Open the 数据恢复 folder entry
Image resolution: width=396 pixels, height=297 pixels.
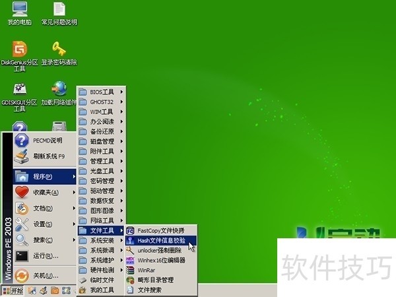101,201
